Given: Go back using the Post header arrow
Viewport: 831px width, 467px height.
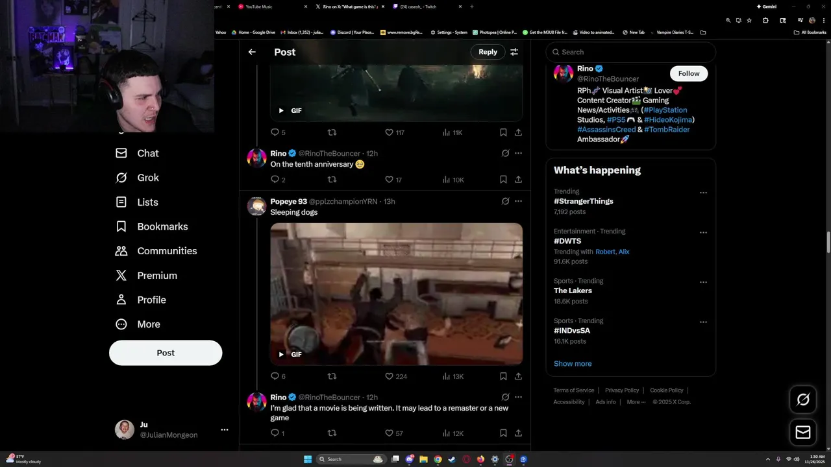Looking at the screenshot, I should coord(252,52).
